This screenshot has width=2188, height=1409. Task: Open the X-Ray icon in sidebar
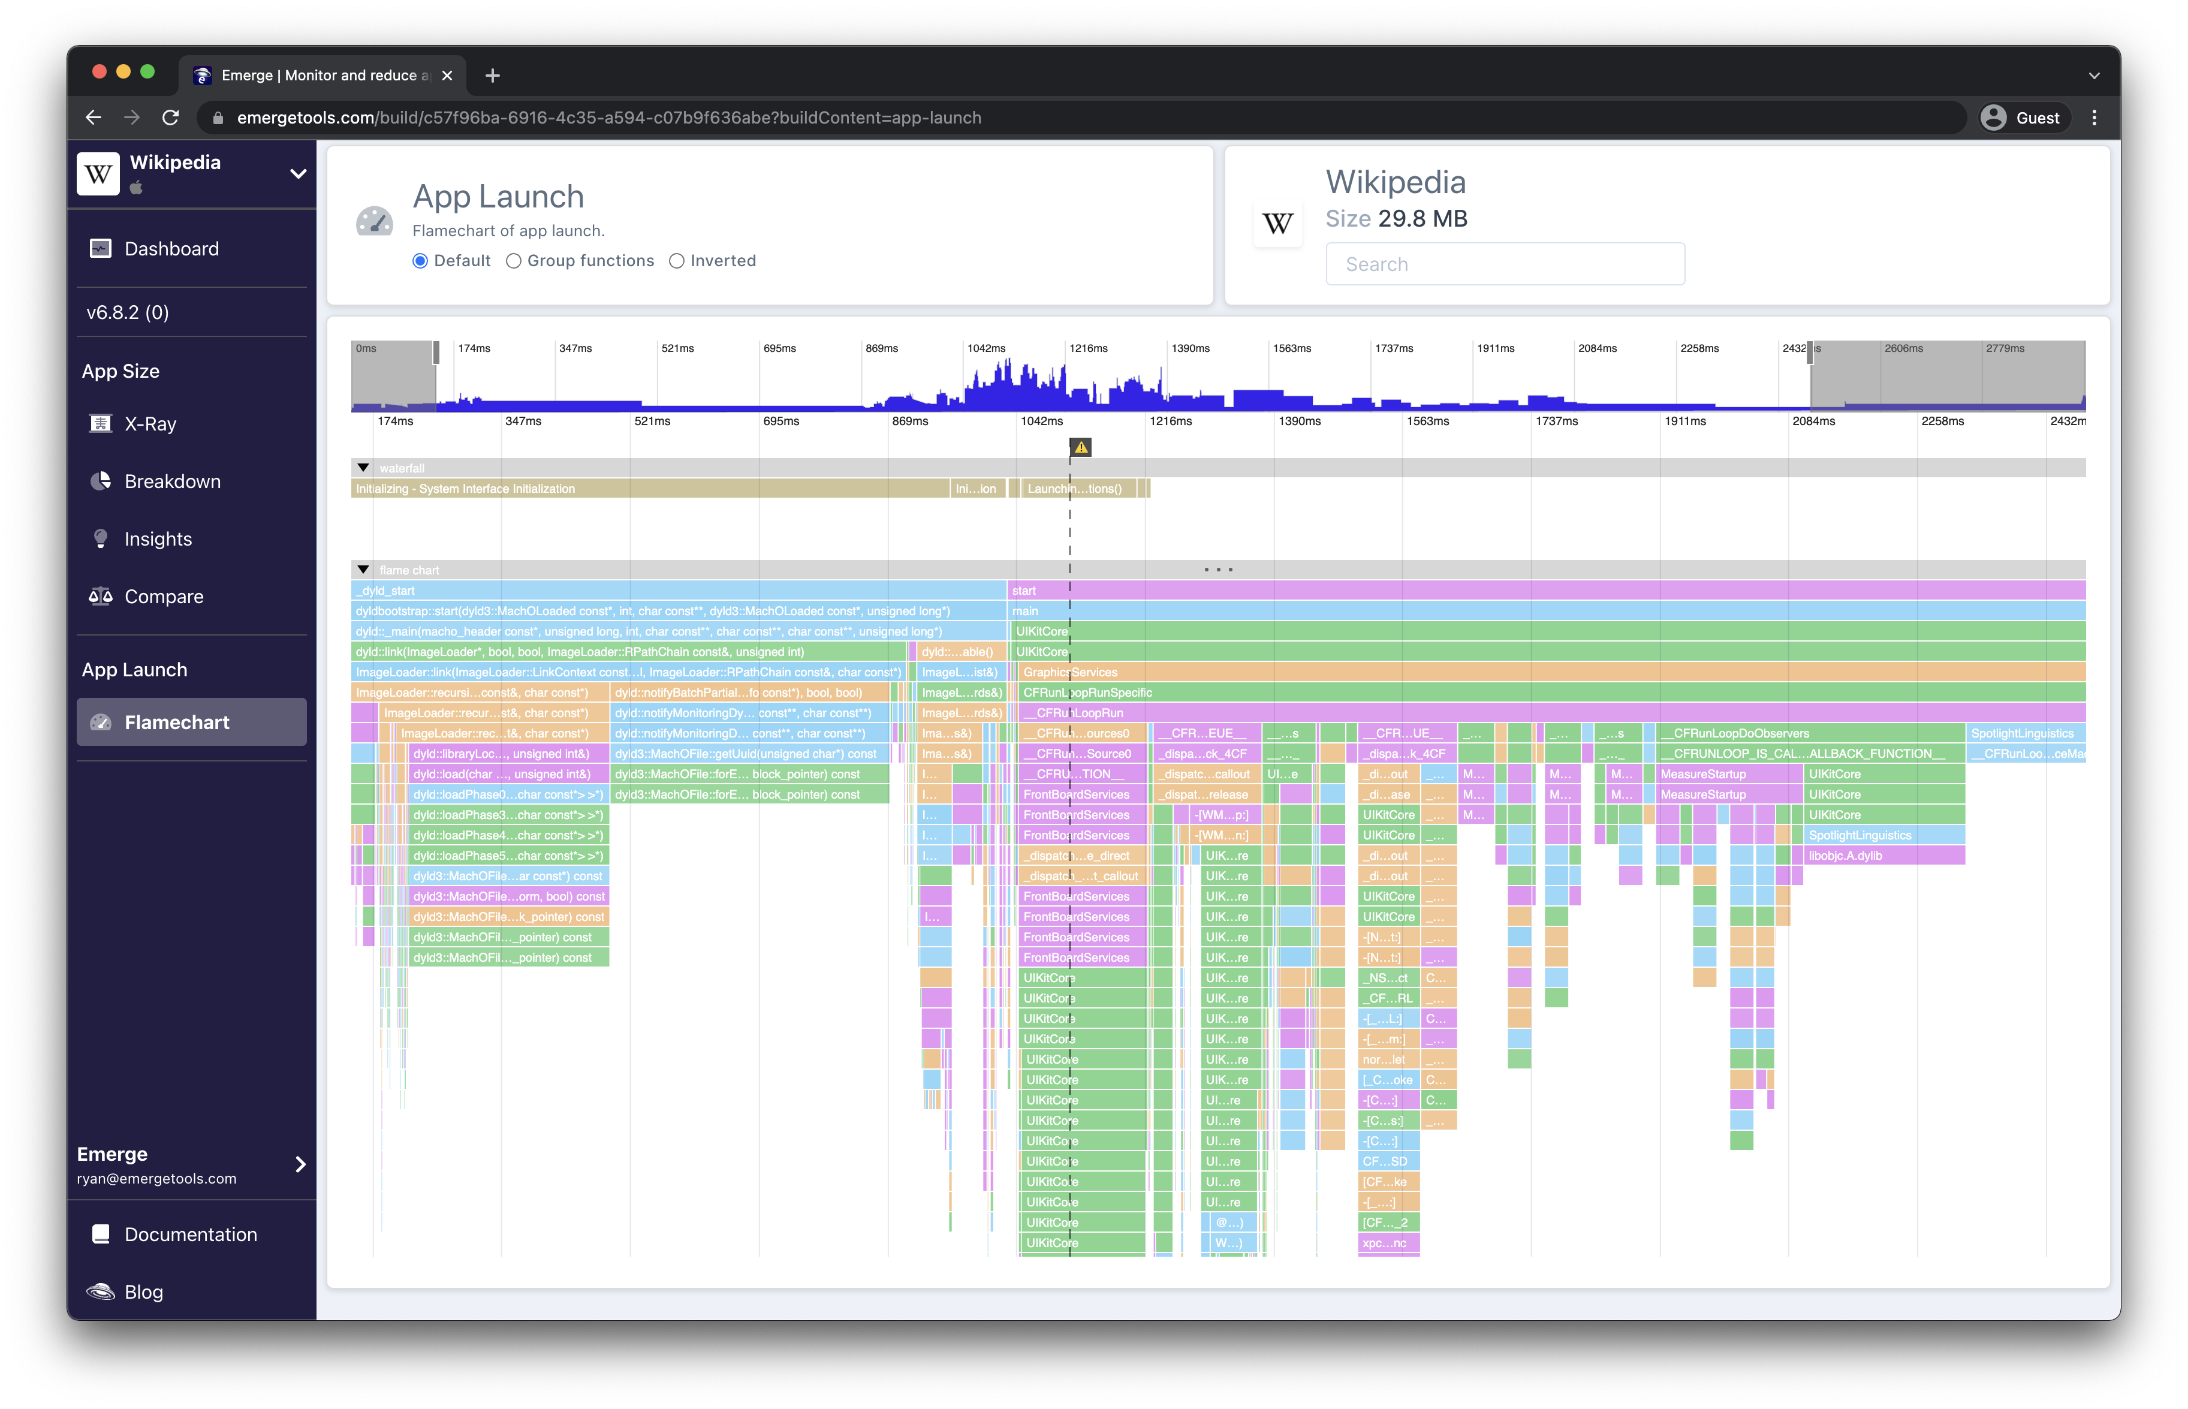point(101,424)
